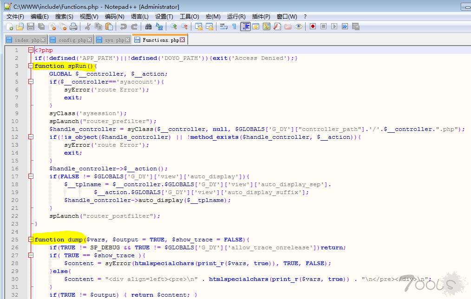Switch to the index.php tab

(x=26, y=40)
